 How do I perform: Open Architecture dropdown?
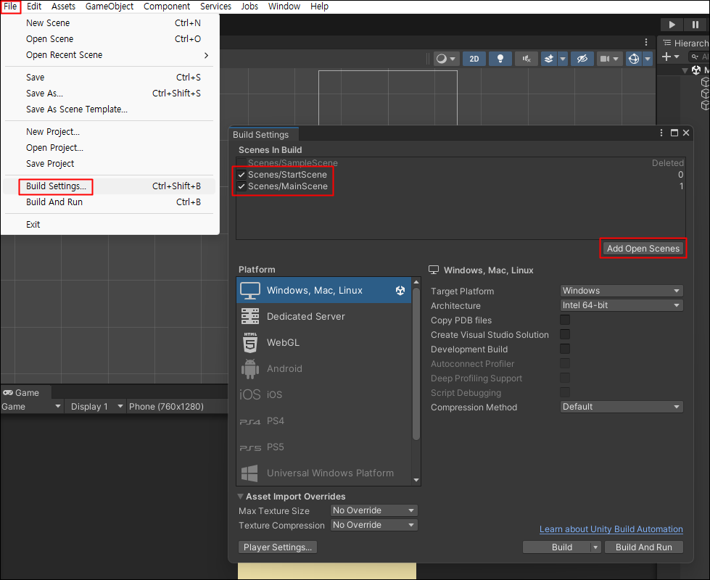[x=622, y=305]
